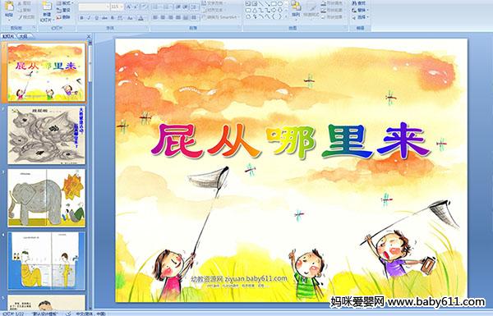
Task: Click the Change Case Aa icon
Action: point(130,18)
